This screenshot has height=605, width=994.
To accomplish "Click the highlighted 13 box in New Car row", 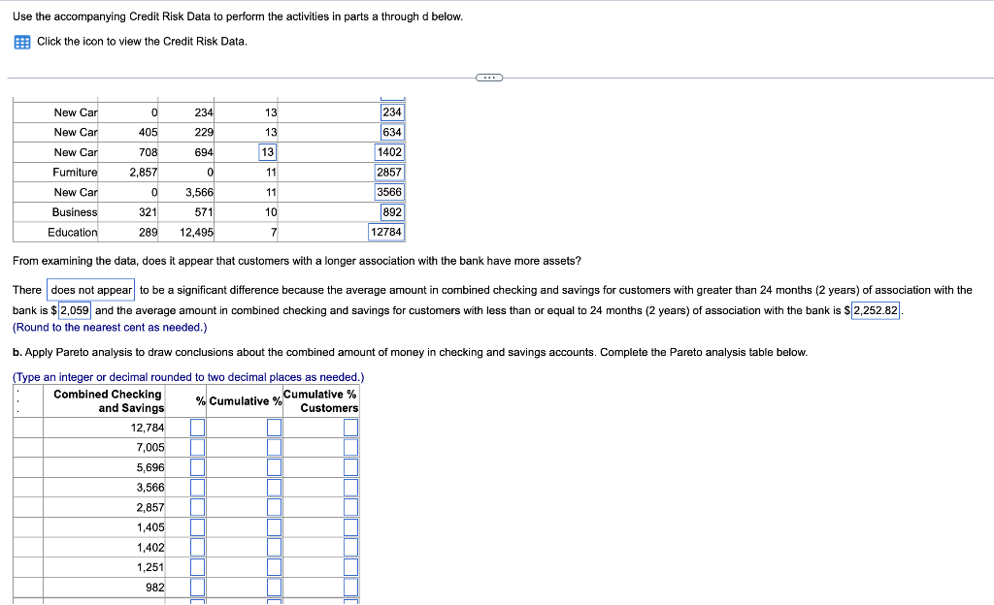I will [266, 151].
